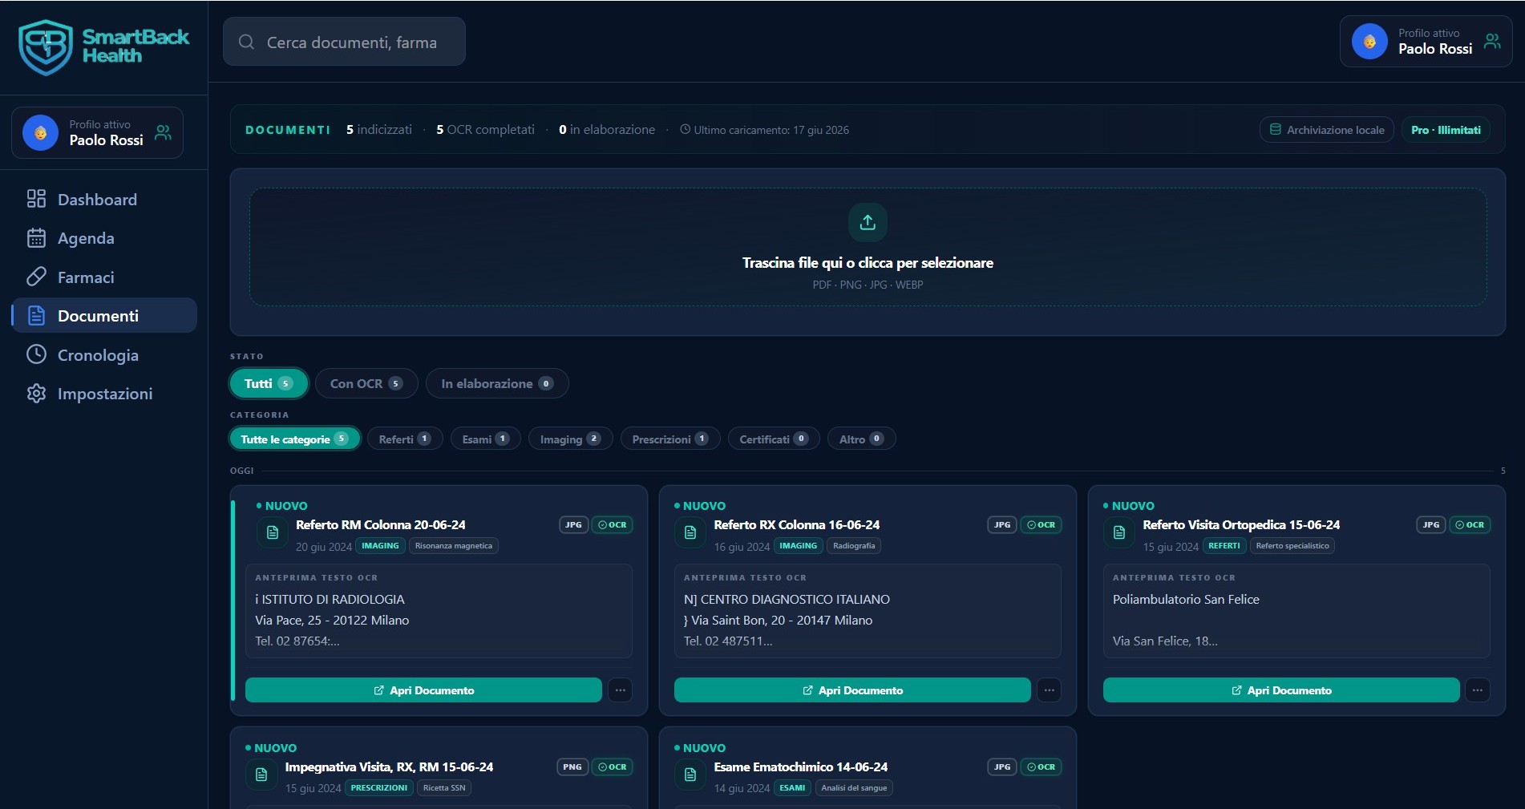Click the document icon of Referto RM Colonna

pyautogui.click(x=273, y=532)
